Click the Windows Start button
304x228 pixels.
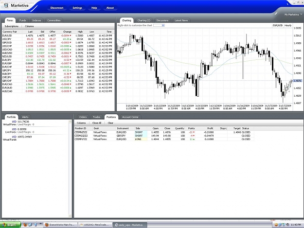pos(10,225)
